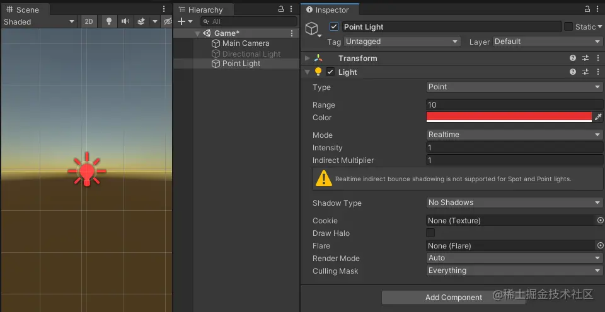The height and width of the screenshot is (312, 605).
Task: Open Light component context menu
Action: (598, 72)
